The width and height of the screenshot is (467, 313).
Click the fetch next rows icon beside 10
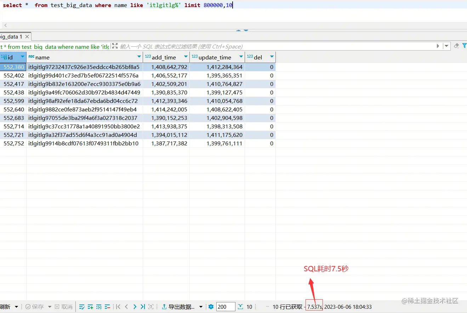tap(241, 307)
